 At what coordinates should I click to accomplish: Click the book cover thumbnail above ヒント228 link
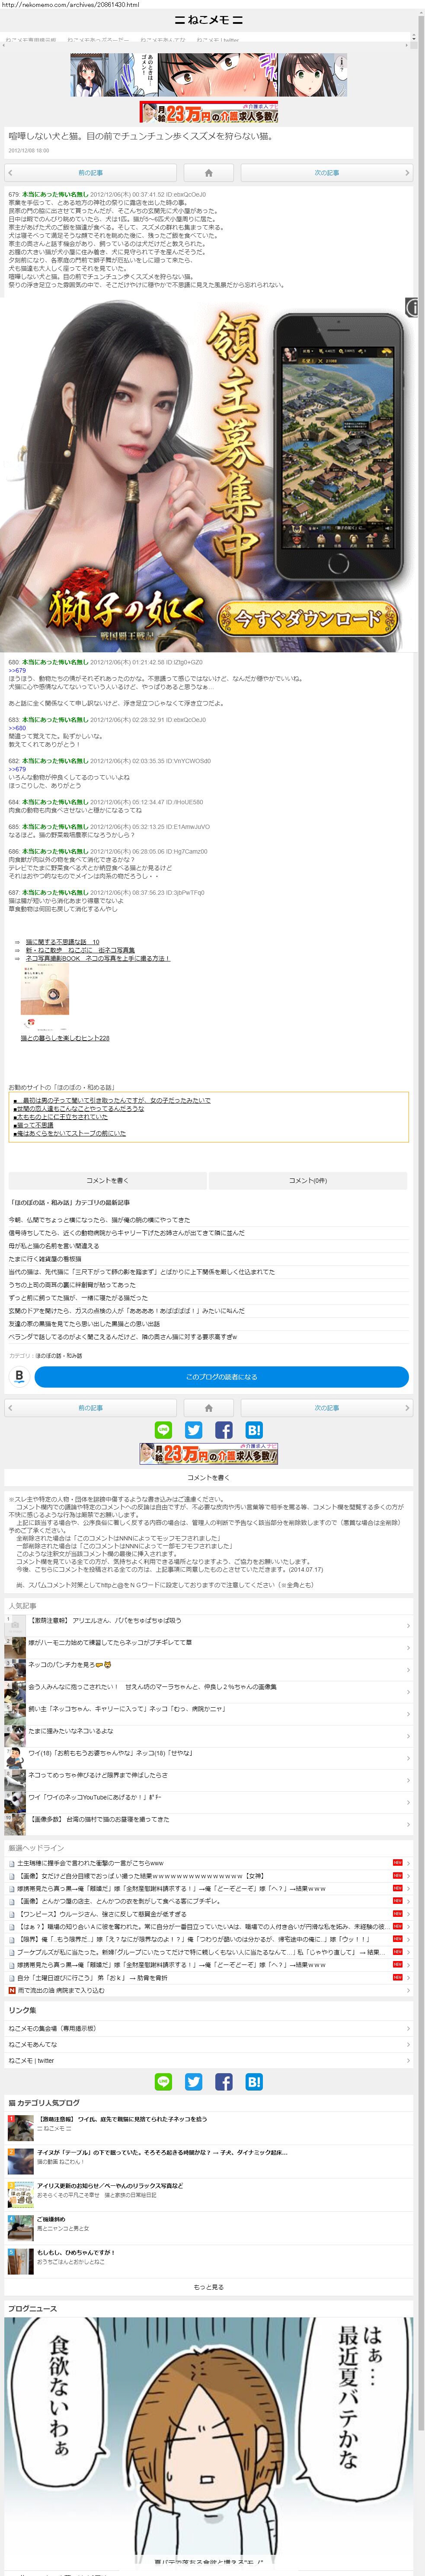tap(45, 990)
